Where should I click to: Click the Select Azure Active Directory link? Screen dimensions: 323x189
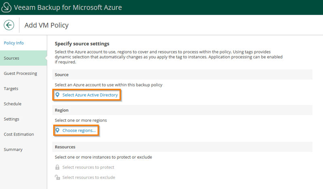point(90,95)
